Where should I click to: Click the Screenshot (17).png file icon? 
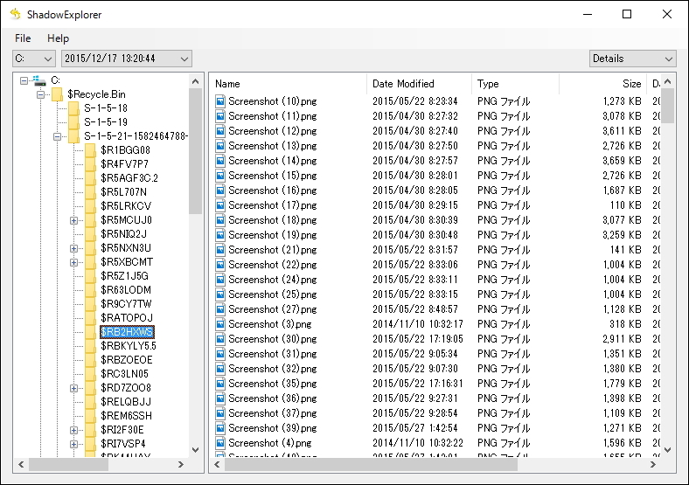[x=220, y=205]
